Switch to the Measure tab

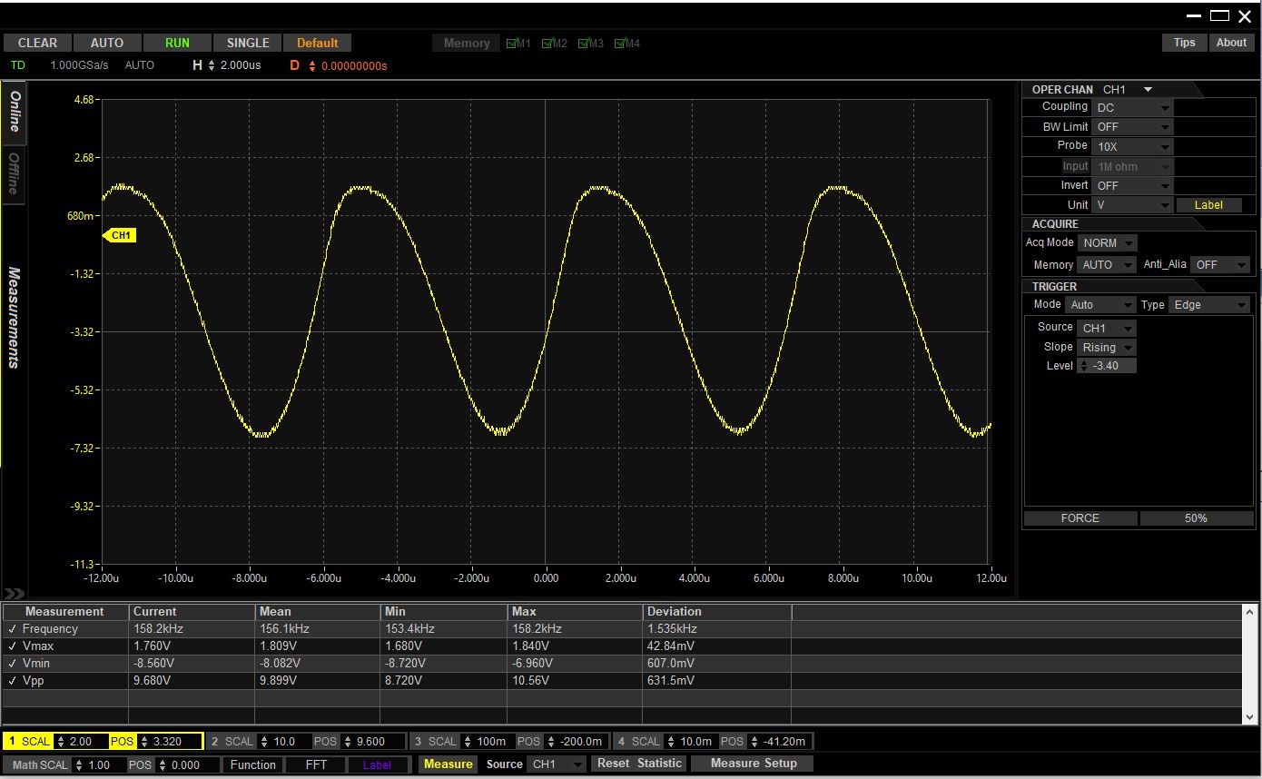coord(448,764)
